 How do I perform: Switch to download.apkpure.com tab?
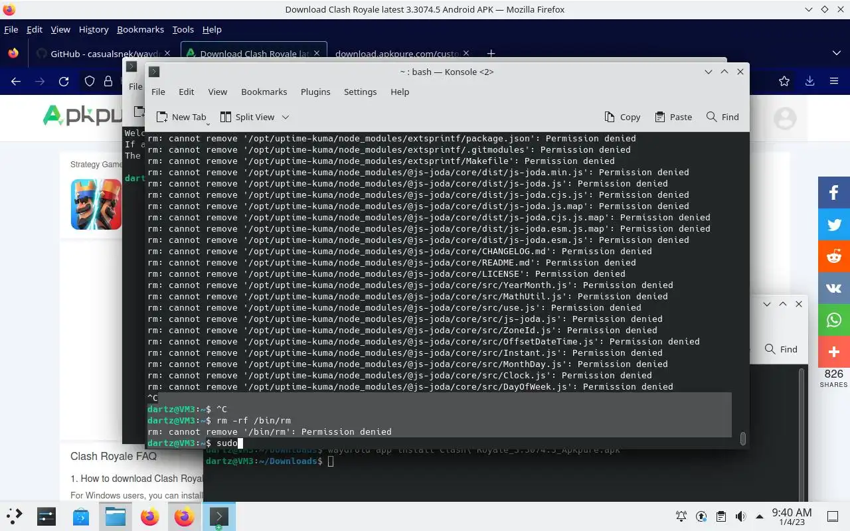(402, 53)
